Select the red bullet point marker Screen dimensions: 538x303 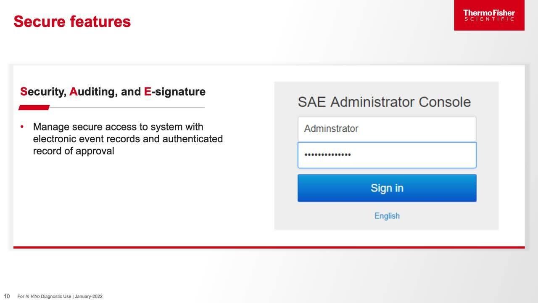pyautogui.click(x=22, y=127)
